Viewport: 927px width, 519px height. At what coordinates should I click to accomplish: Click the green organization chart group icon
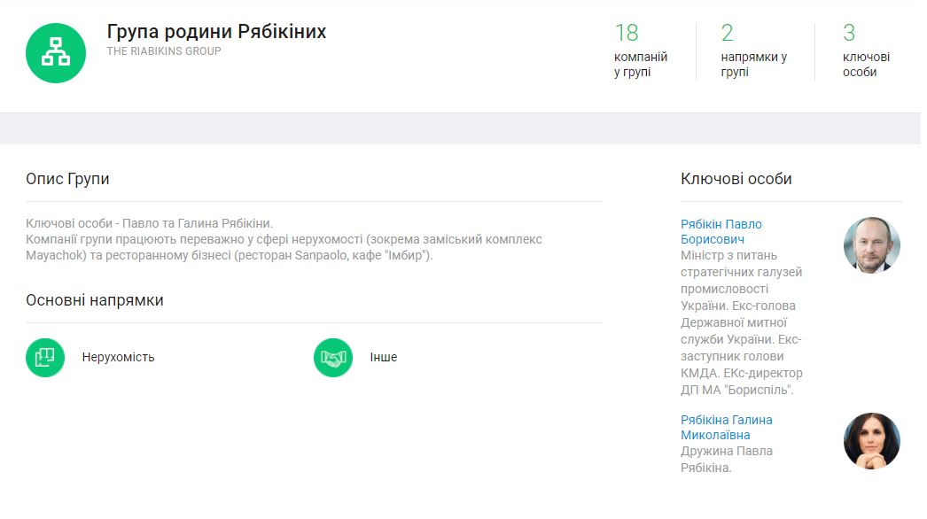tap(56, 53)
